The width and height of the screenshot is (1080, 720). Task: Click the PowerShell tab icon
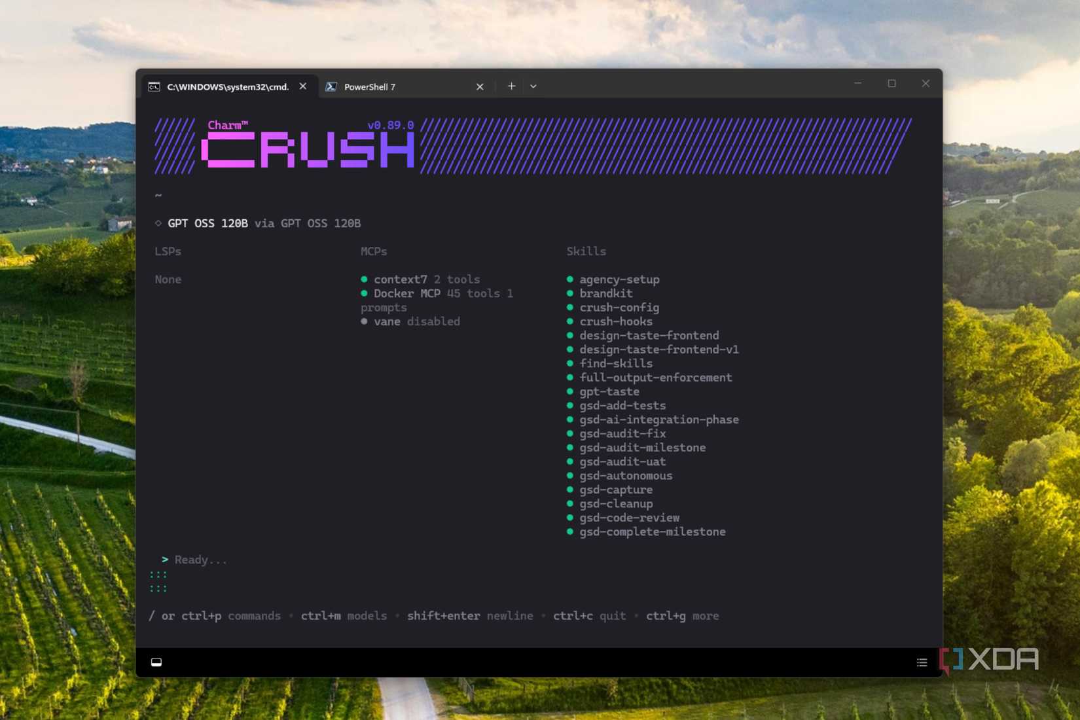(331, 86)
